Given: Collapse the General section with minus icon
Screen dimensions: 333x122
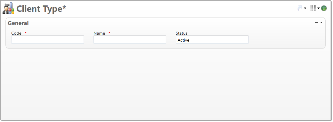Looking at the screenshot, I should (316, 22).
